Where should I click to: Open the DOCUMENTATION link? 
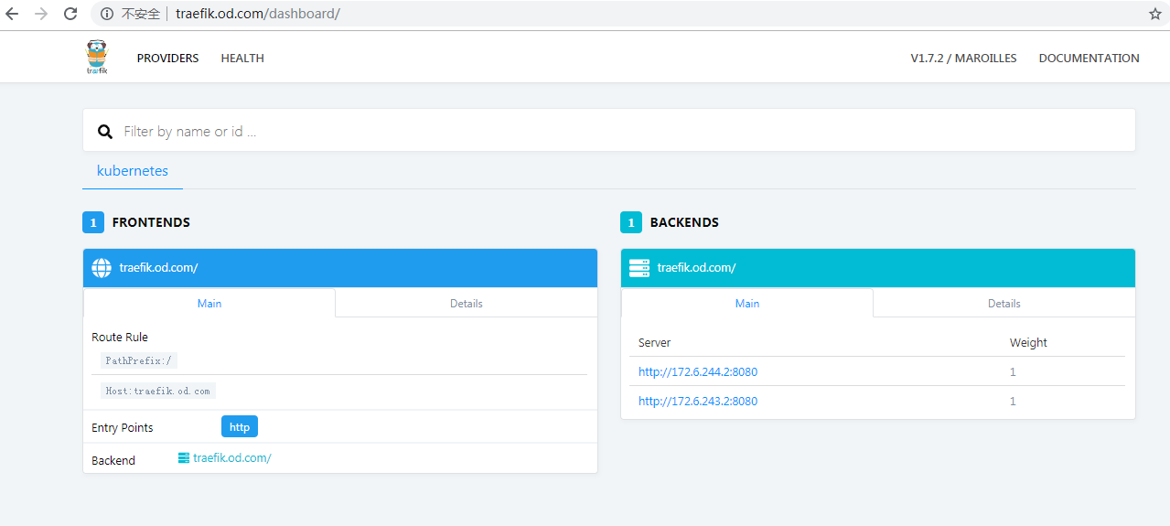click(1089, 58)
